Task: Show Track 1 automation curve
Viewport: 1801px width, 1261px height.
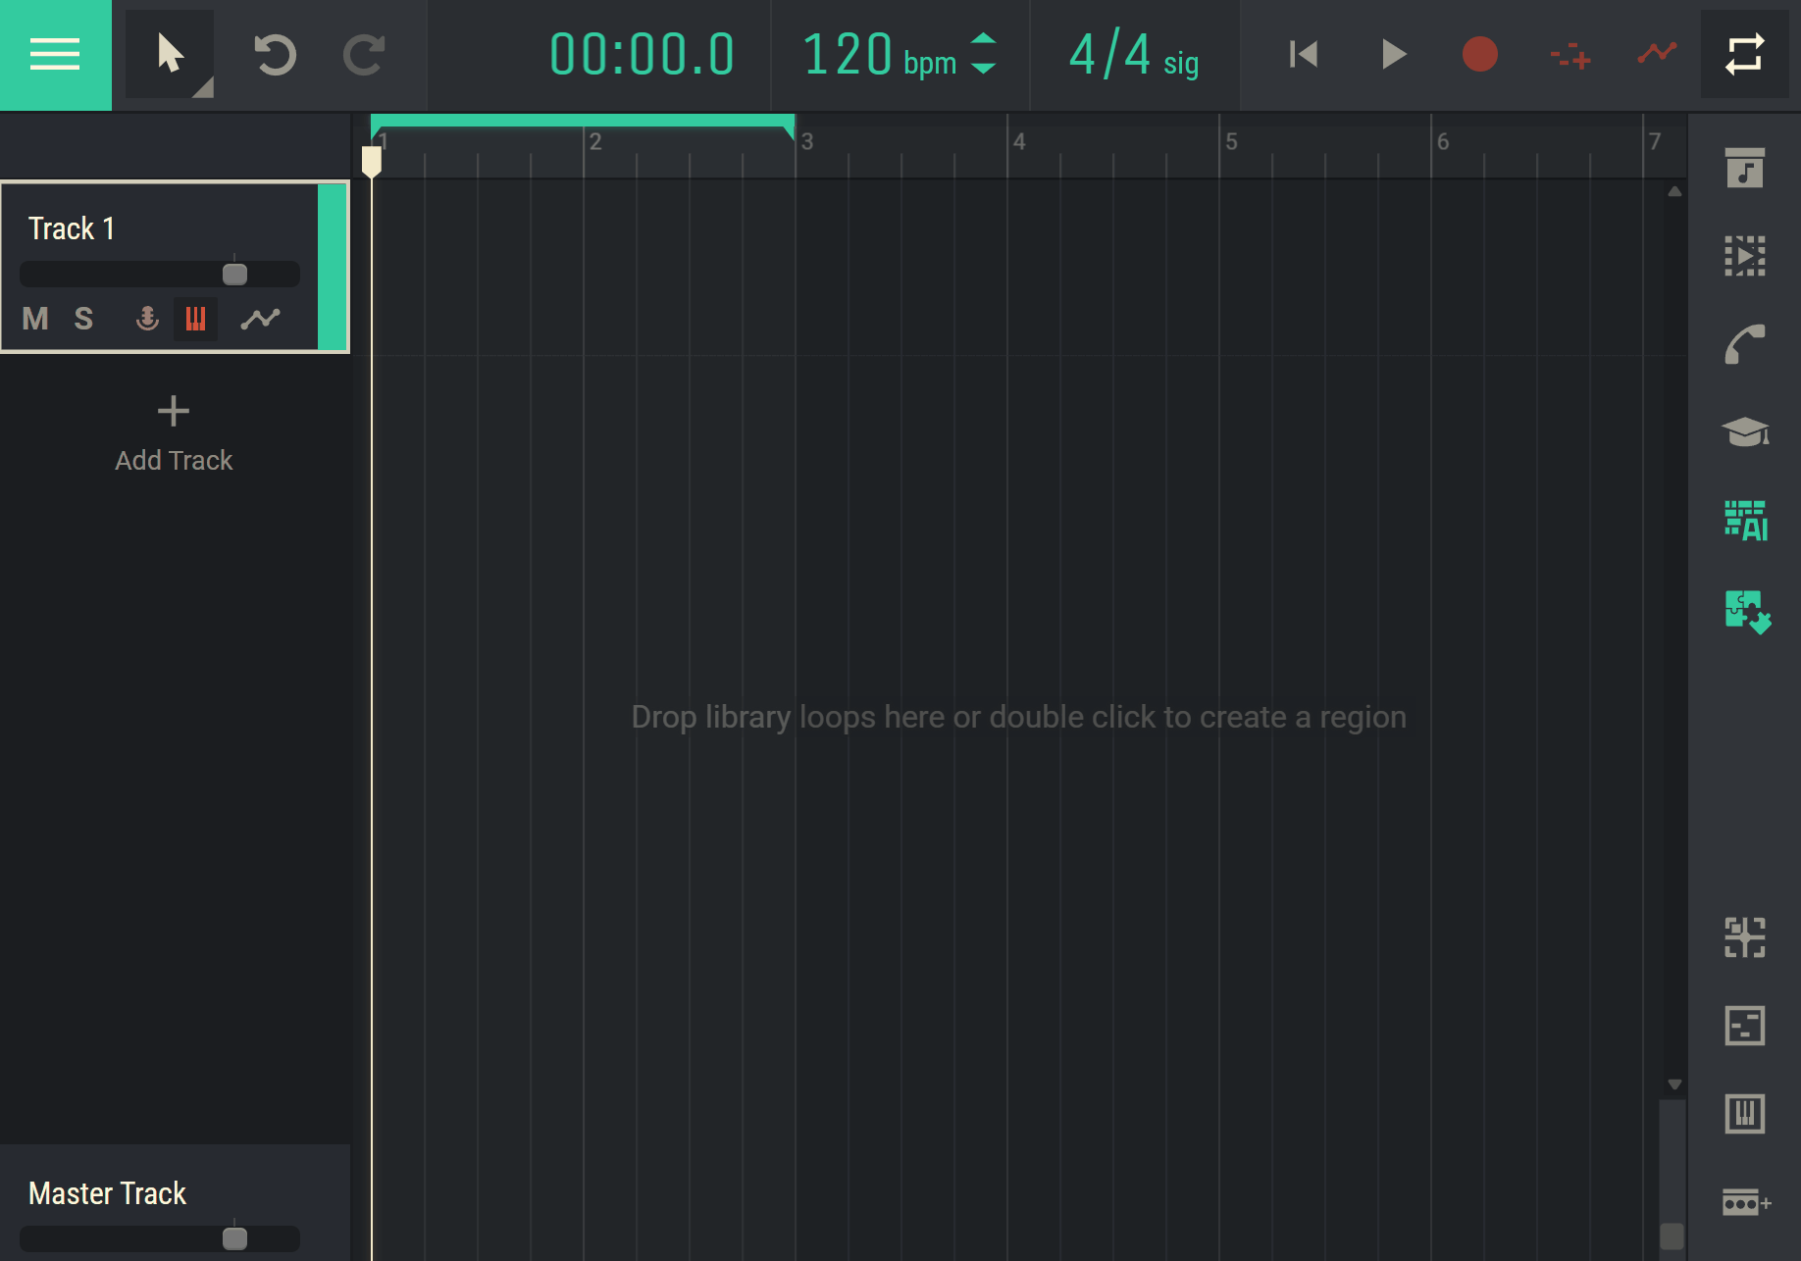Action: coord(261,319)
